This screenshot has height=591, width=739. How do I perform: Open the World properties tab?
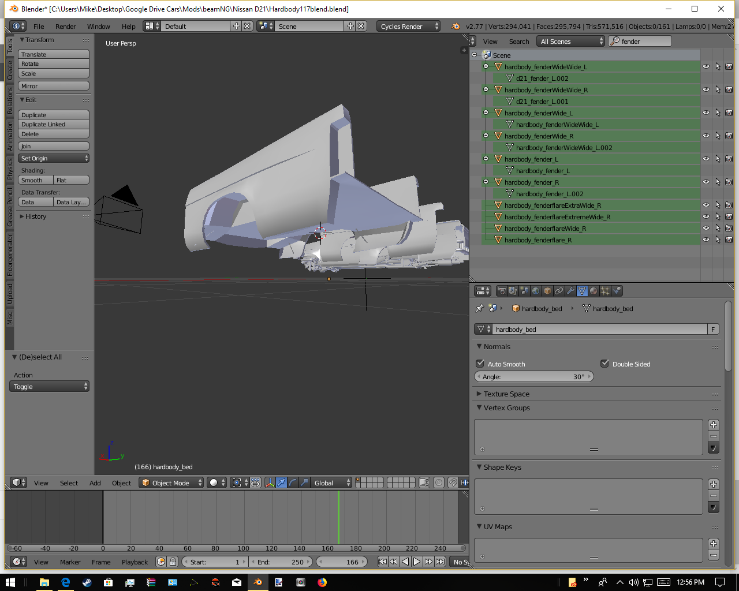536,291
